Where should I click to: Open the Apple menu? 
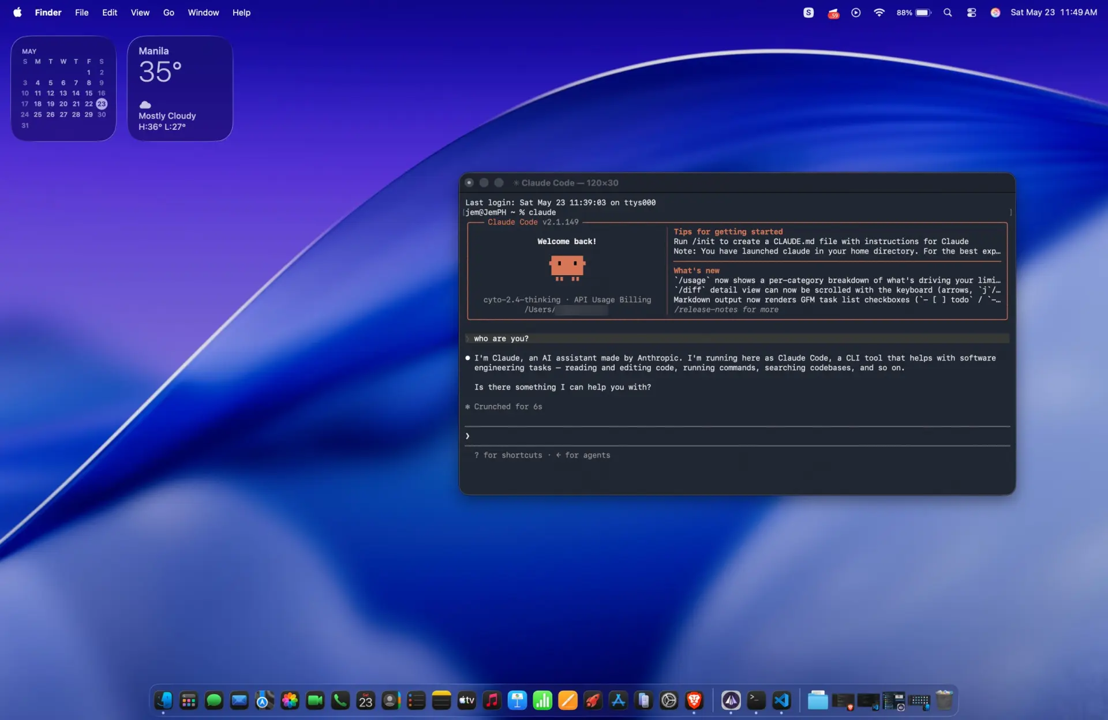(x=17, y=12)
